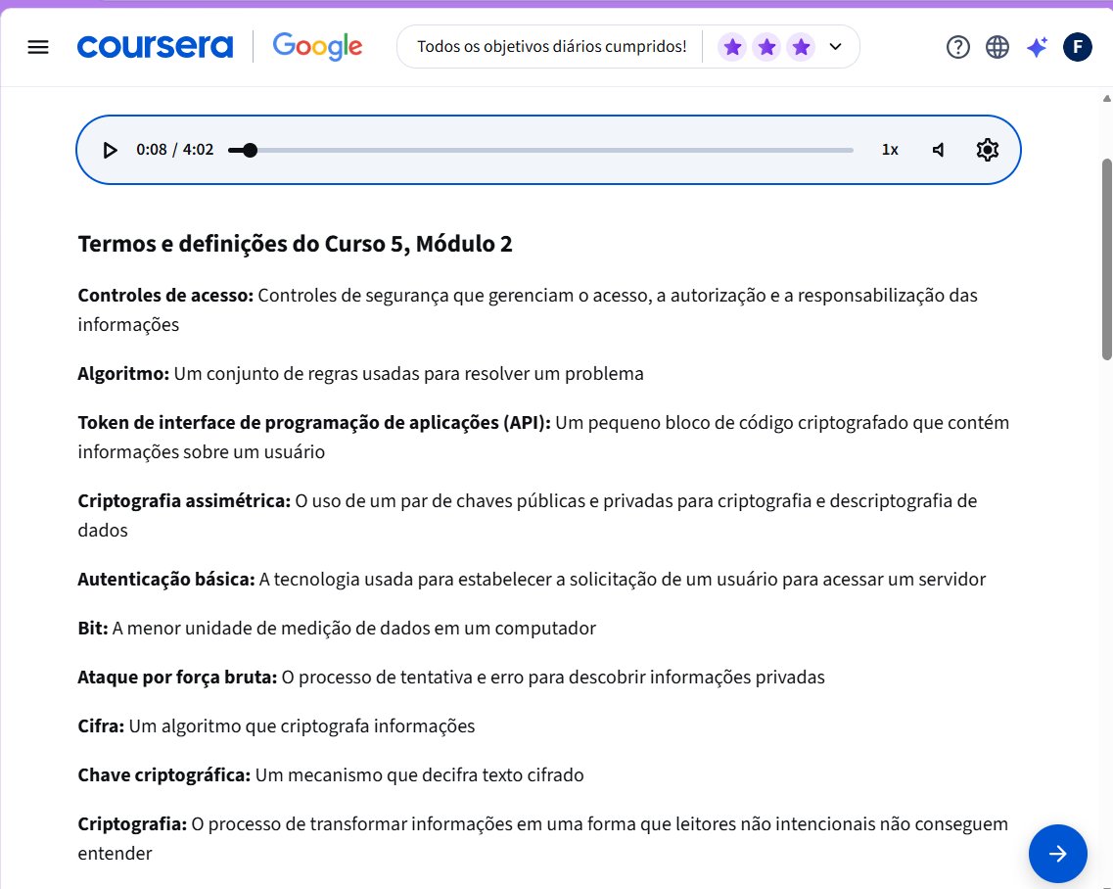Click the heading 'Termos e definições do Curso 5, Módulo 2'
1113x889 pixels.
(295, 244)
